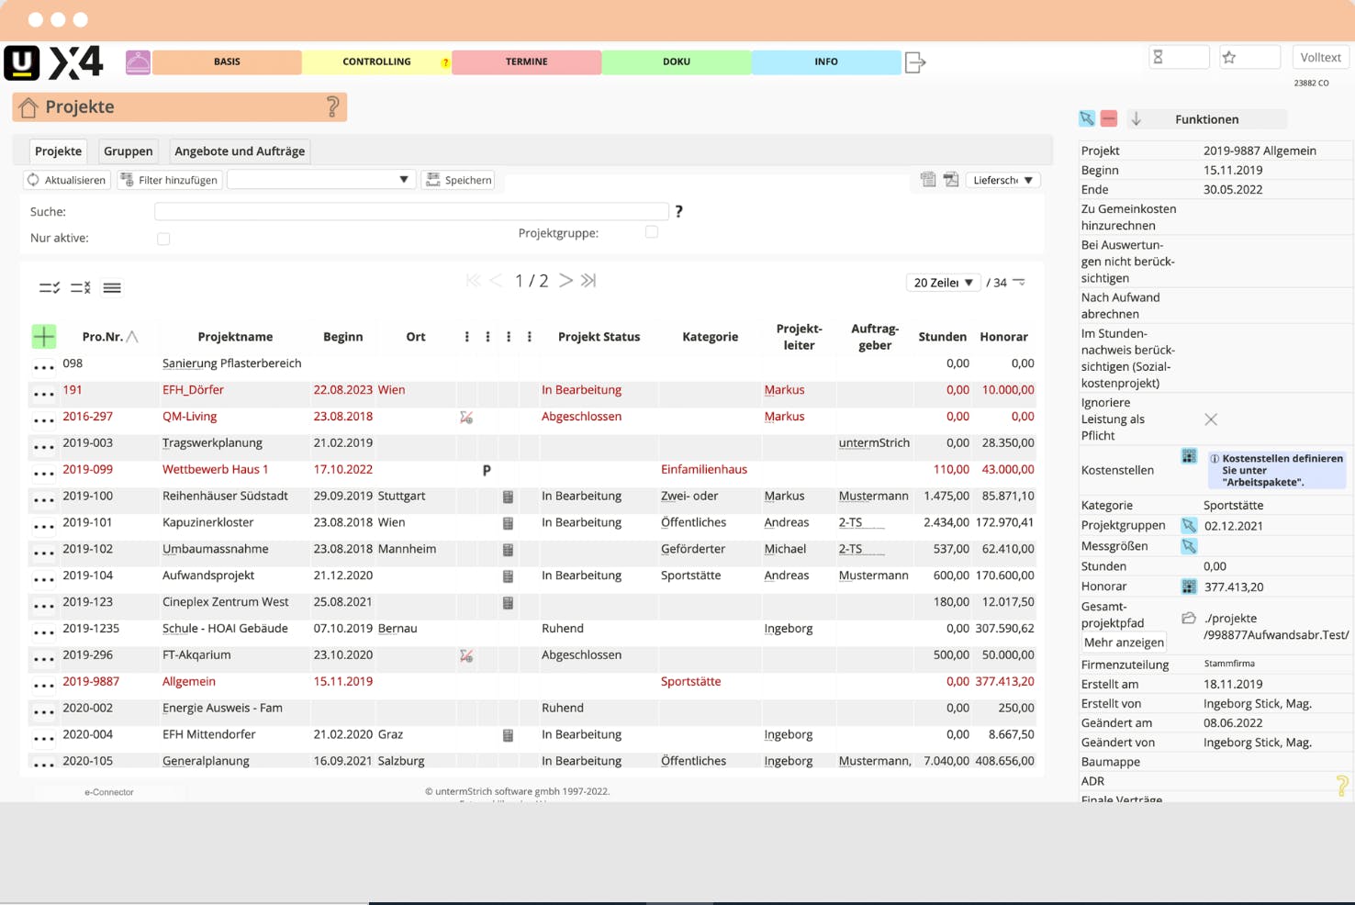The height and width of the screenshot is (905, 1355).
Task: Click the blue edit icon above Funktionen
Action: [x=1087, y=118]
